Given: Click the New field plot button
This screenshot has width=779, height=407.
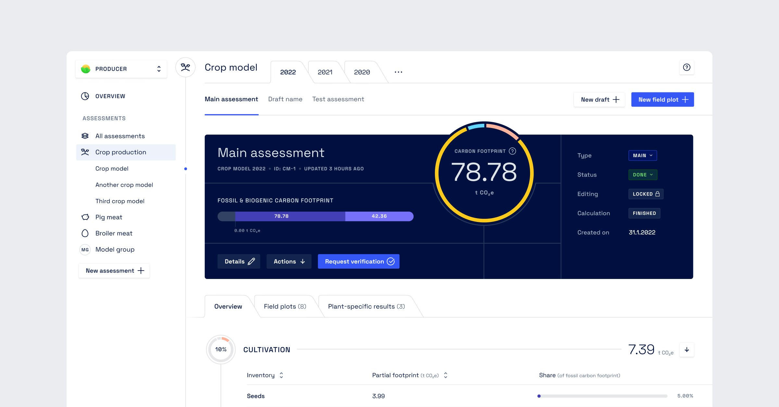Looking at the screenshot, I should tap(663, 99).
